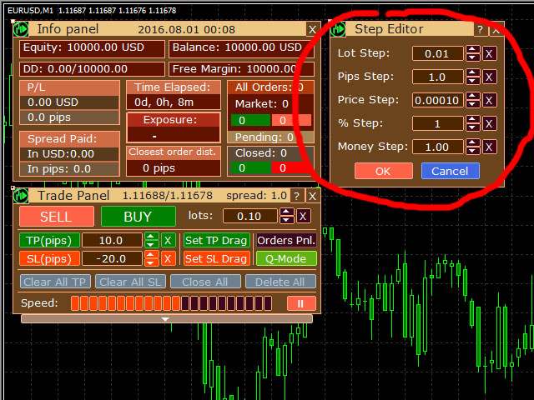Click the Market: 0 text

coord(261,103)
